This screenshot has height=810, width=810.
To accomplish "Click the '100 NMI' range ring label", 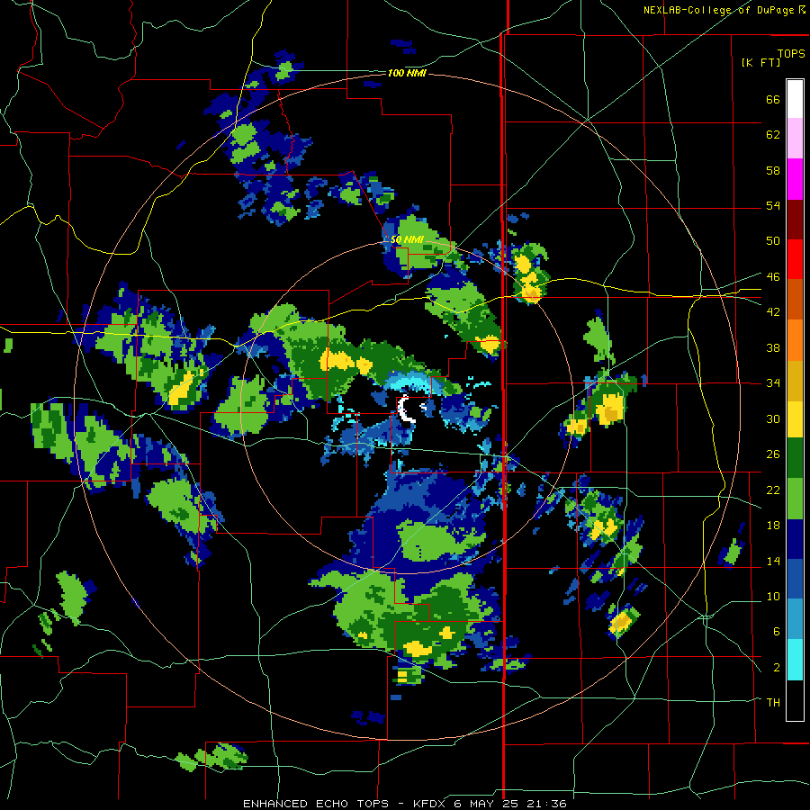I will (x=407, y=74).
